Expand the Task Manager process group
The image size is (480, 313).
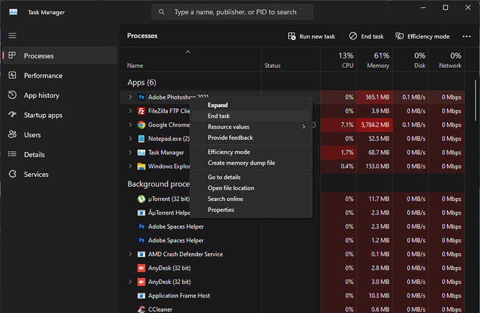tap(130, 153)
